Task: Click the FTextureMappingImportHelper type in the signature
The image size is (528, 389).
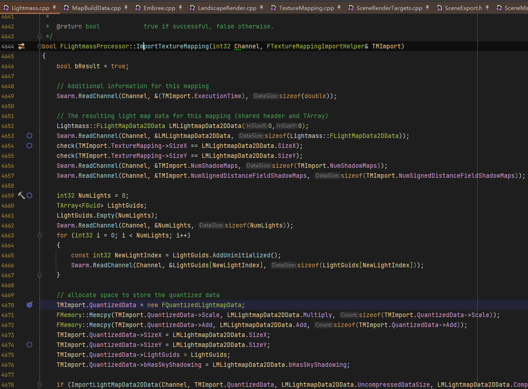Action: coord(315,47)
